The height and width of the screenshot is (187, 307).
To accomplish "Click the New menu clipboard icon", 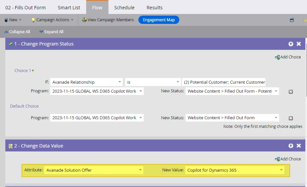I will (6, 20).
